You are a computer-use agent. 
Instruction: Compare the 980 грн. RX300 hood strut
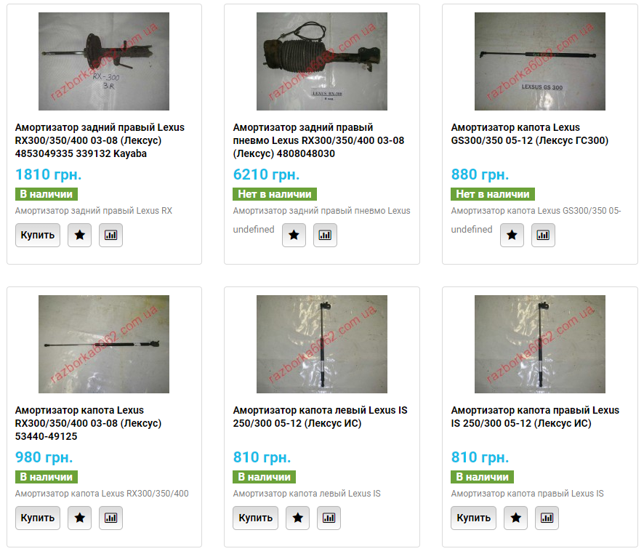pyautogui.click(x=111, y=518)
